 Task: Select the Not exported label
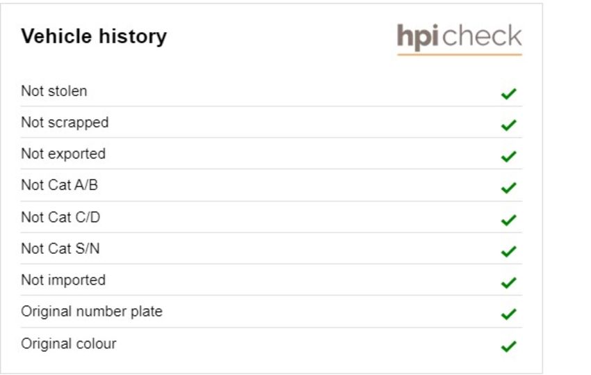tap(63, 154)
